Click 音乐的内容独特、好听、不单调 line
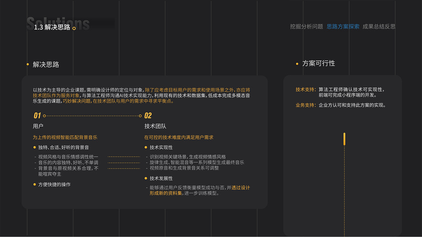 (68, 163)
